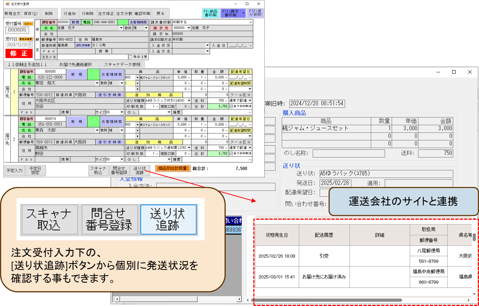This screenshot has height=306, width=479.
Task: Open 確認印刷 from the toolbar
Action: click(x=142, y=13)
